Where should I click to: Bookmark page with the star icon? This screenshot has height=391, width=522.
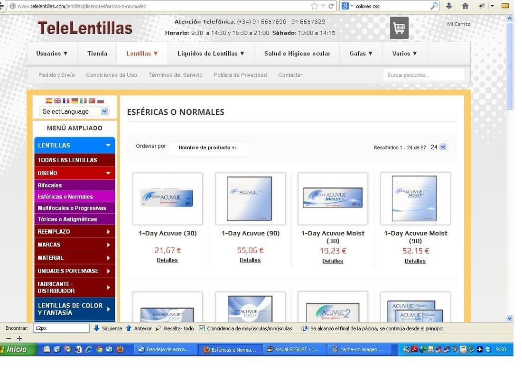pyautogui.click(x=314, y=6)
